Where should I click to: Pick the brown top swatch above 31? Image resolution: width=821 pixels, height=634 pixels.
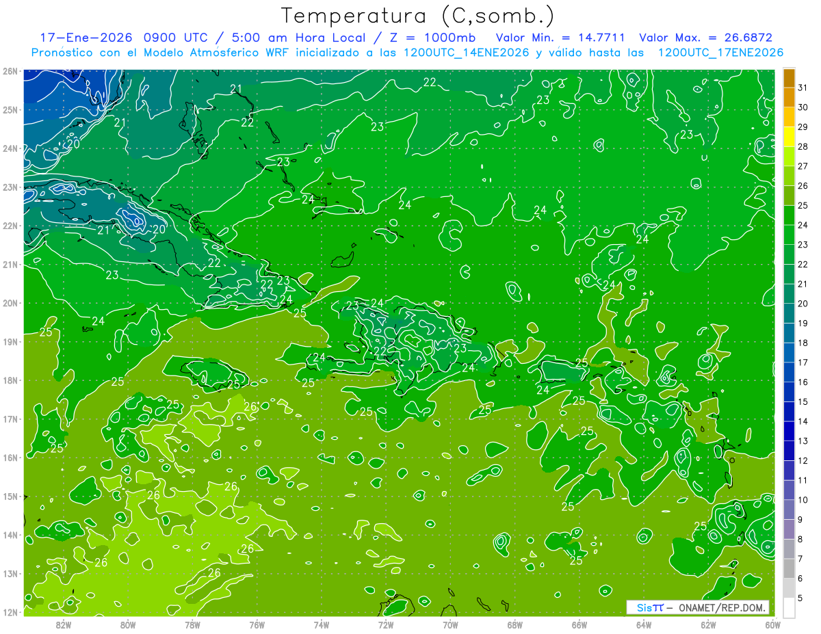(x=789, y=79)
